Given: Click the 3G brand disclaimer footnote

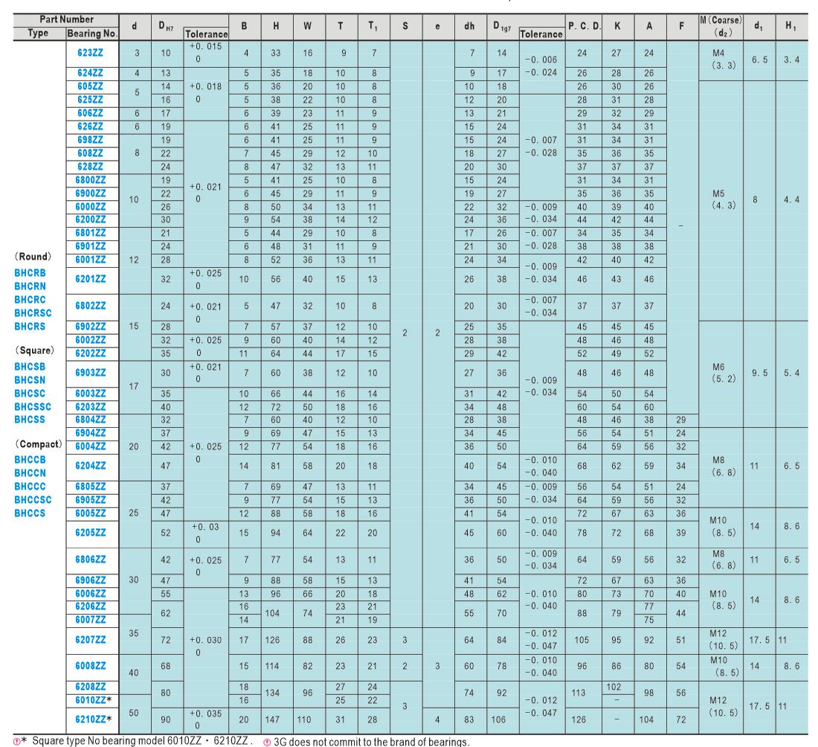Looking at the screenshot, I should (366, 742).
